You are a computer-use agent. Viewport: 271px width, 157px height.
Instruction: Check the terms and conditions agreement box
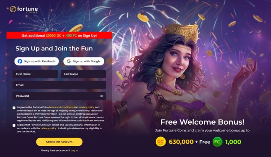14,108
